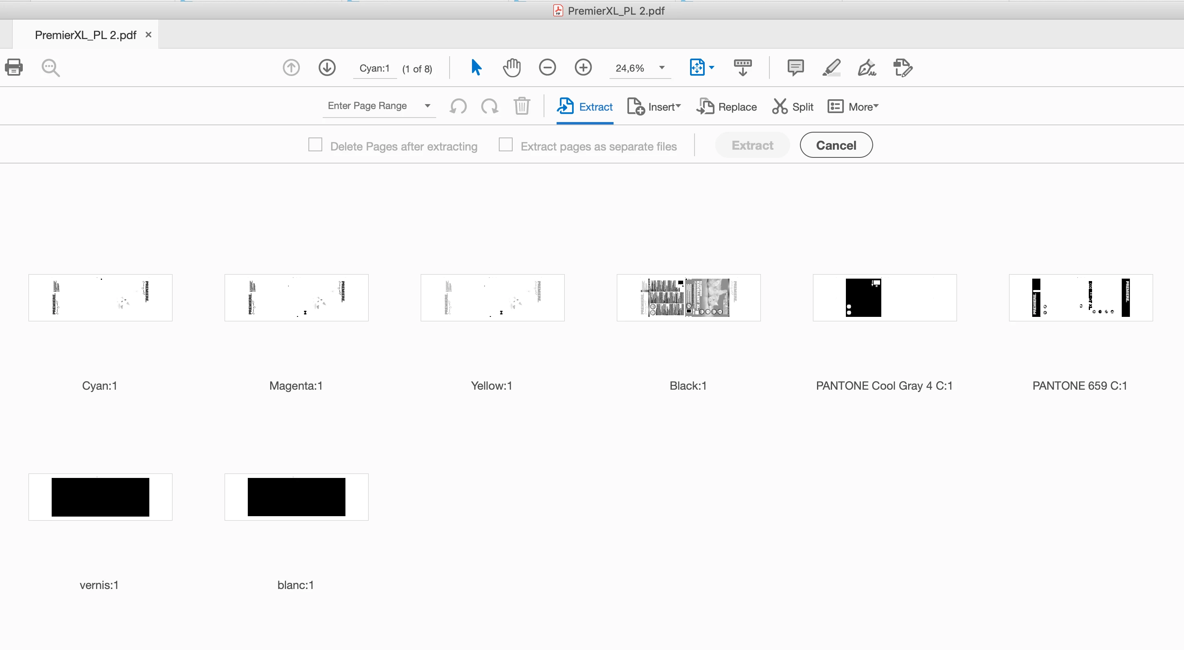Image resolution: width=1184 pixels, height=650 pixels.
Task: Enable Delete Pages after extracting
Action: click(315, 145)
